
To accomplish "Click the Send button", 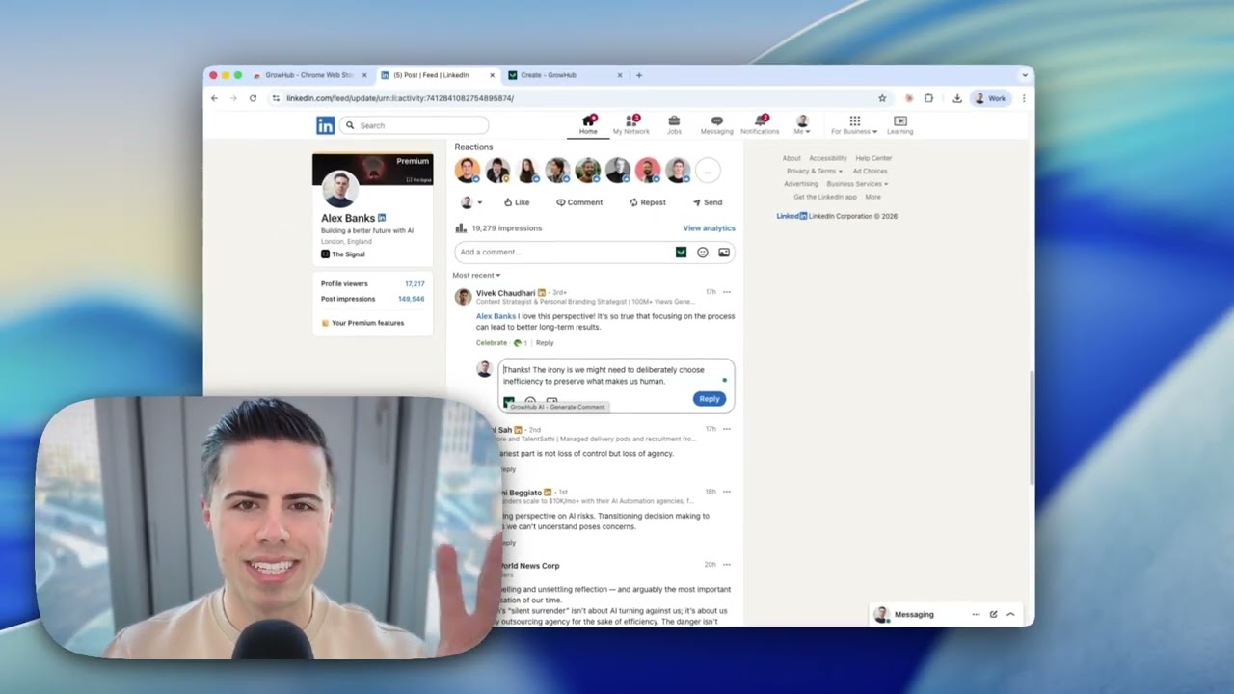I will (x=707, y=202).
